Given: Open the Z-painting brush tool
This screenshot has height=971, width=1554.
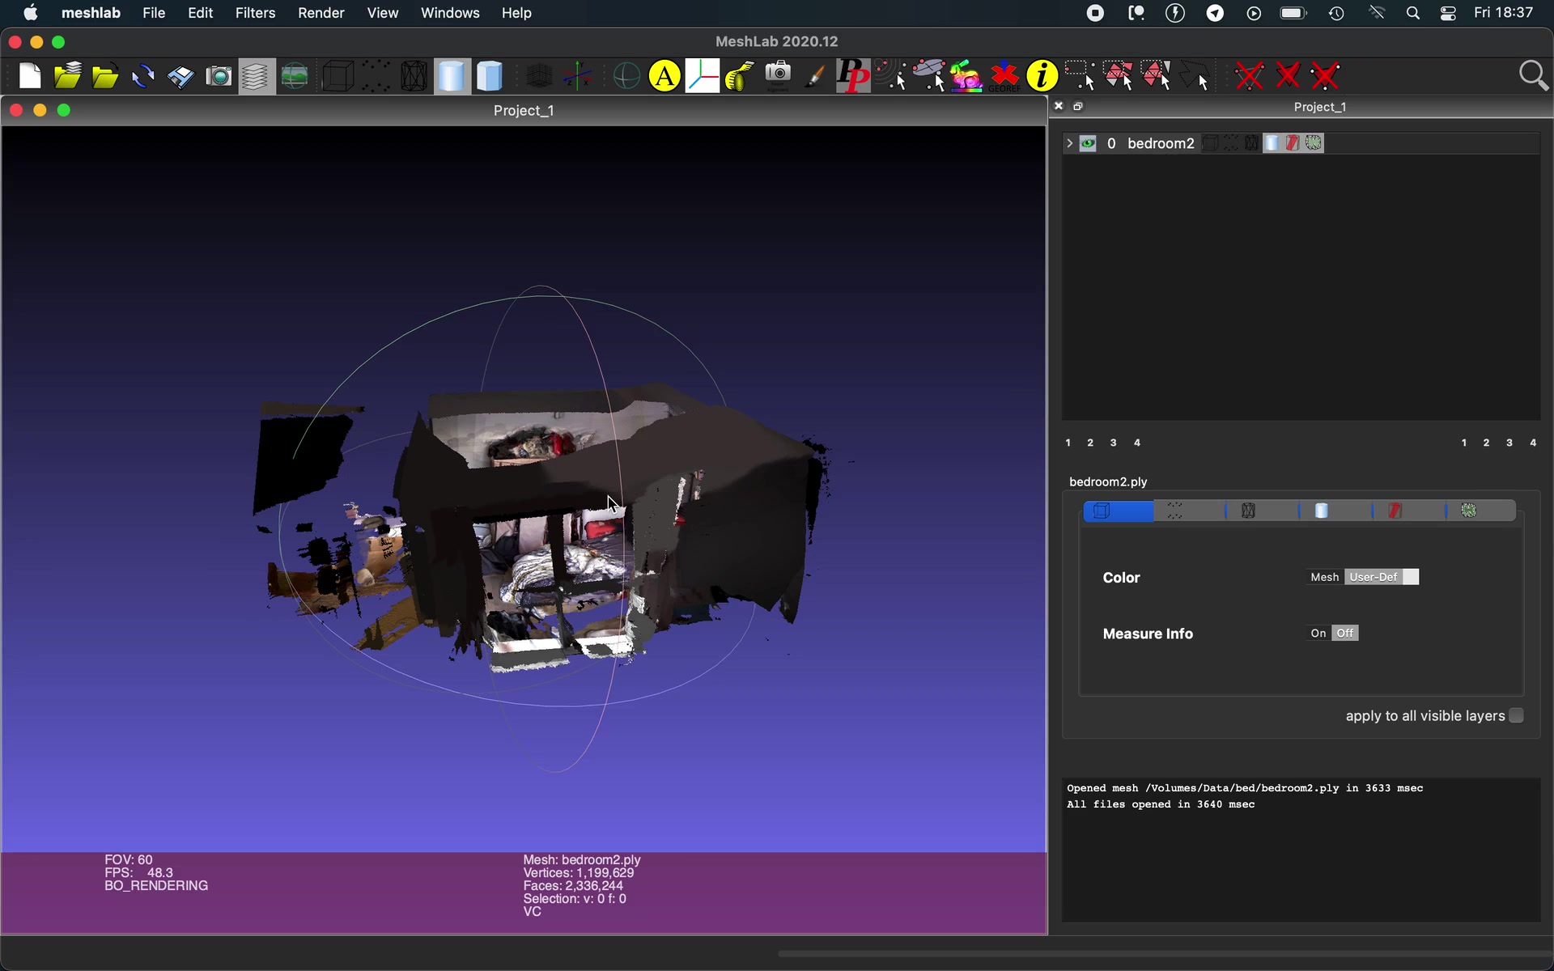Looking at the screenshot, I should [815, 77].
